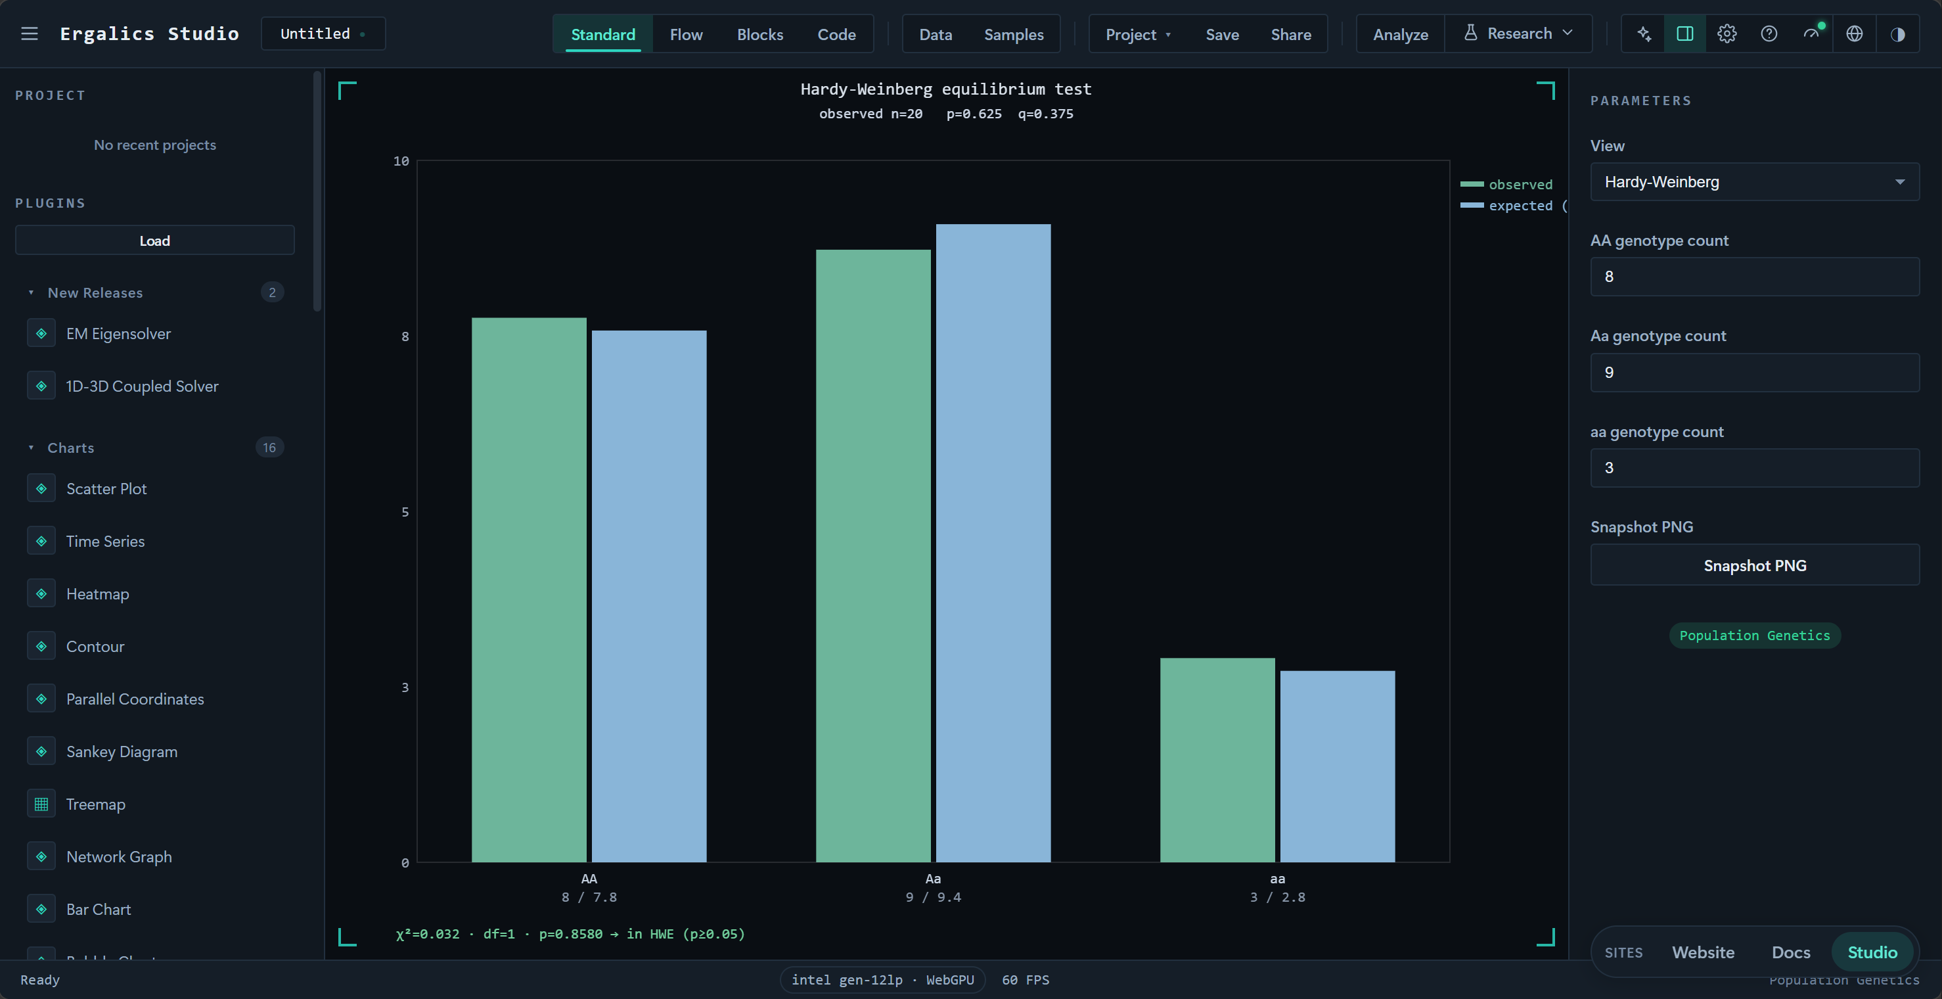This screenshot has height=999, width=1942.
Task: Click the Load plugins button
Action: (x=154, y=241)
